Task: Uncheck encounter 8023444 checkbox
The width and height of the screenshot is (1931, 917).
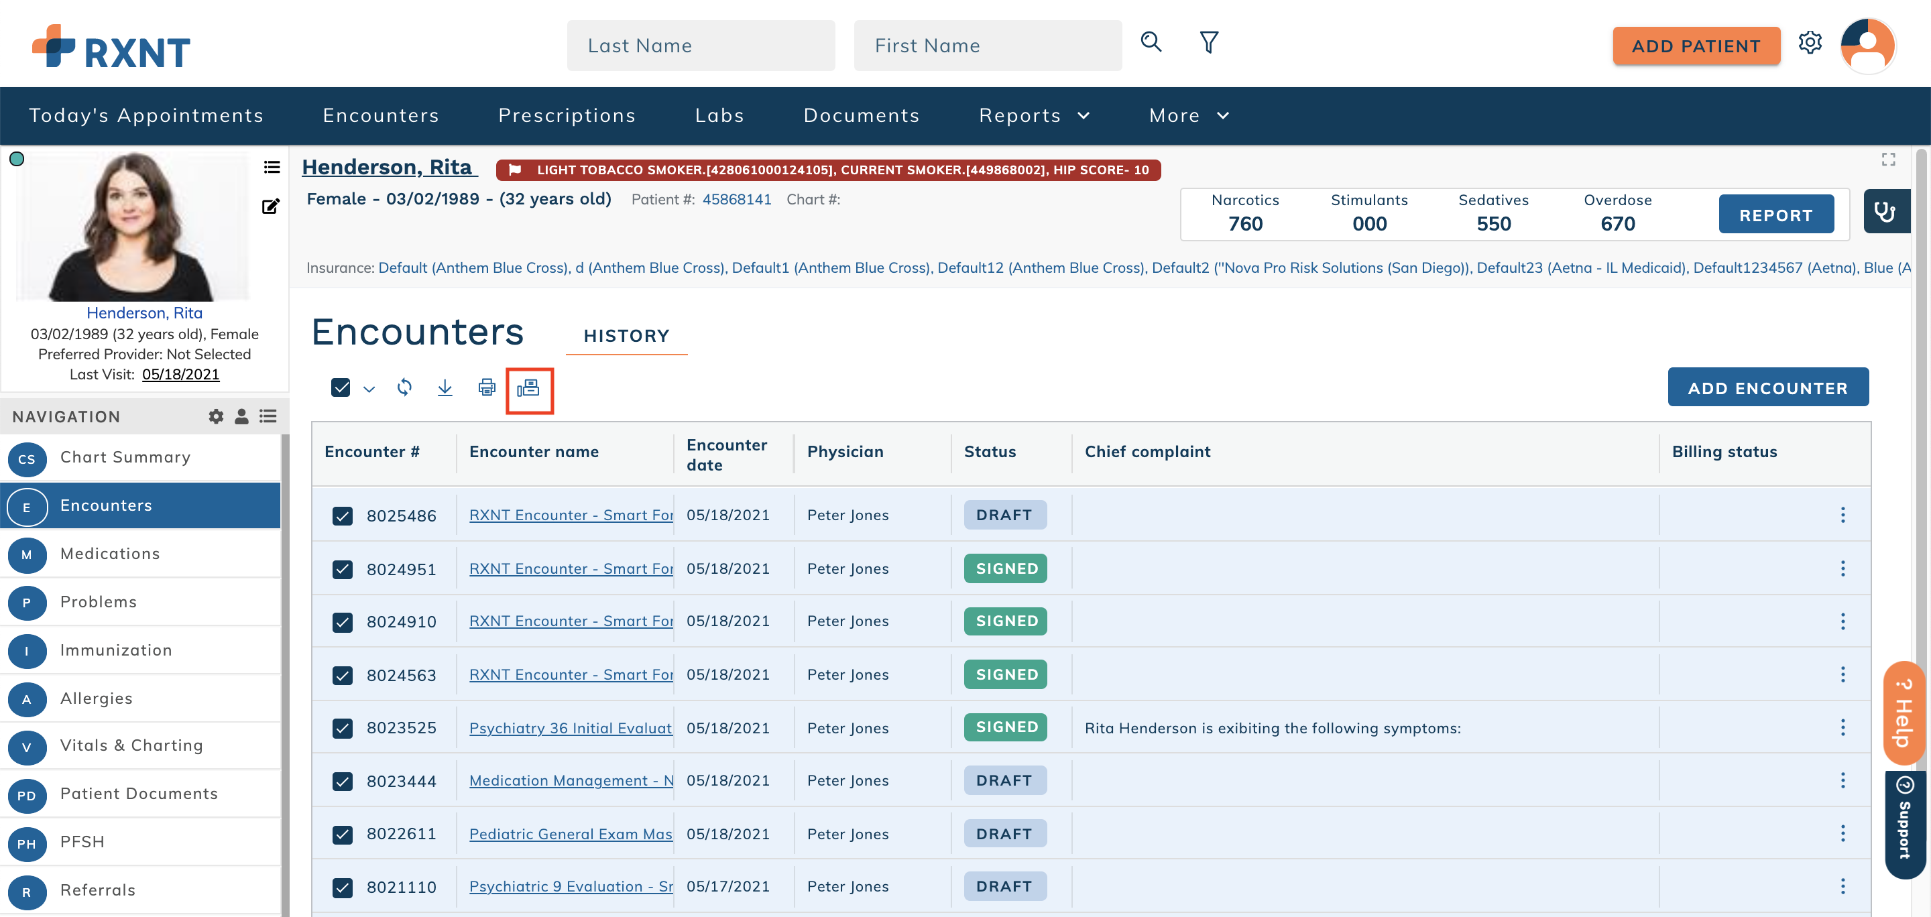Action: (343, 782)
